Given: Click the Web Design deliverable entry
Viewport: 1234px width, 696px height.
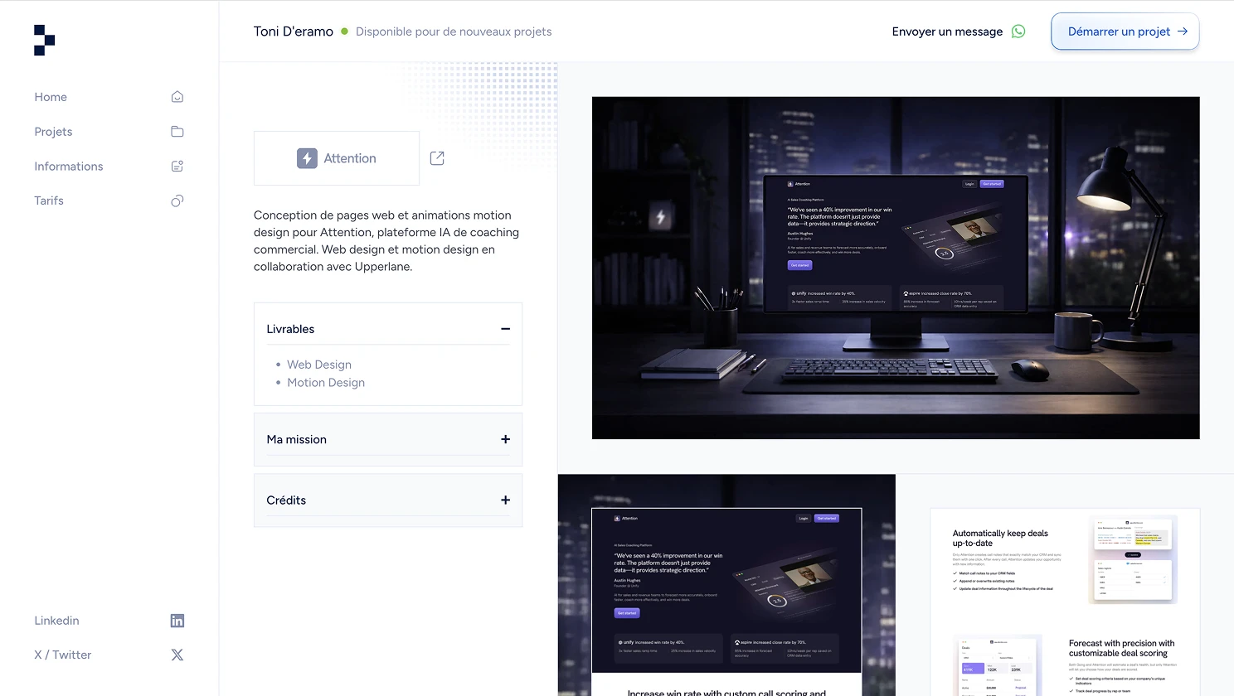Looking at the screenshot, I should coord(319,365).
